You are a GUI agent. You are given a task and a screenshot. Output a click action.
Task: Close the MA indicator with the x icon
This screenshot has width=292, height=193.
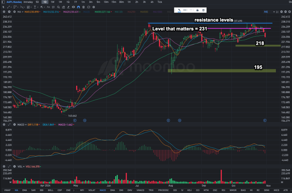15,12
